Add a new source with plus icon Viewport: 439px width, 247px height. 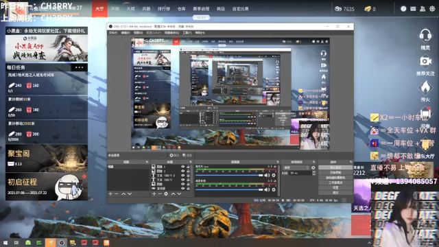click(154, 193)
